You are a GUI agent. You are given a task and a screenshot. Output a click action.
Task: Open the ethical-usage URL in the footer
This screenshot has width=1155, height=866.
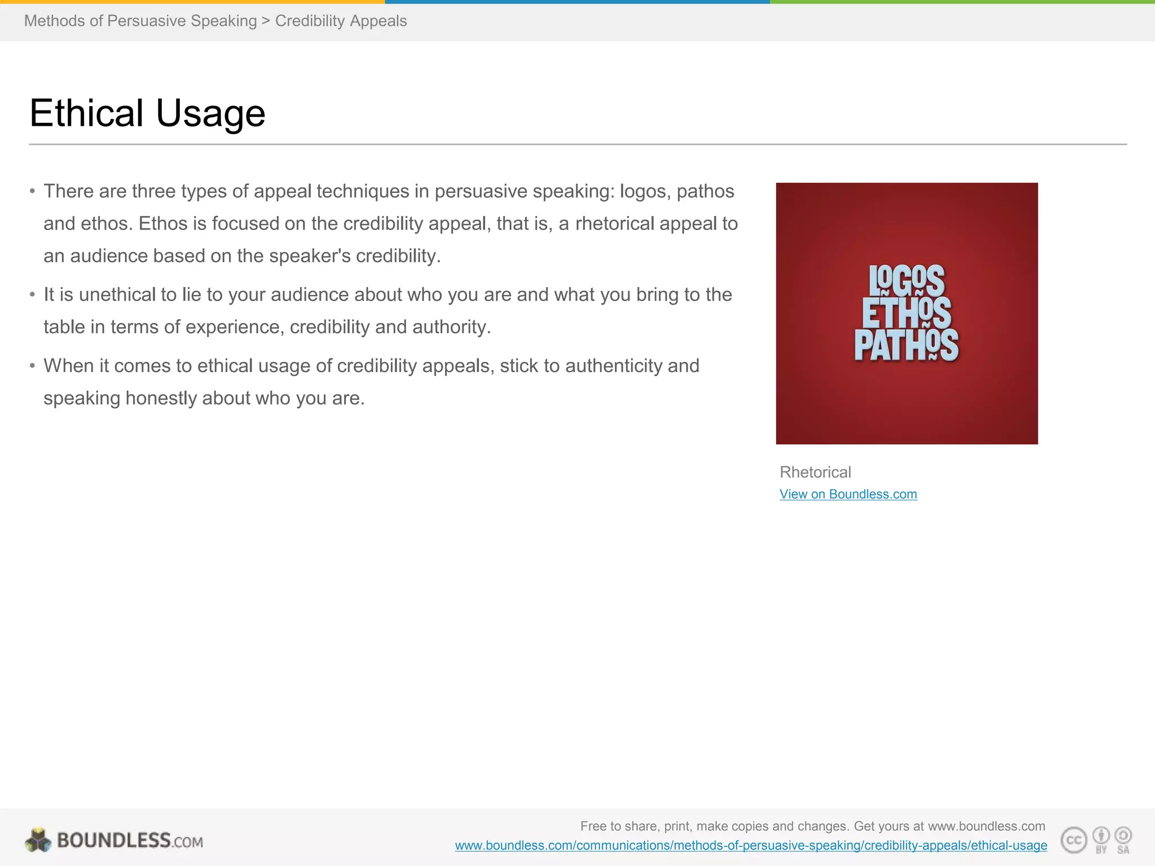(x=751, y=846)
